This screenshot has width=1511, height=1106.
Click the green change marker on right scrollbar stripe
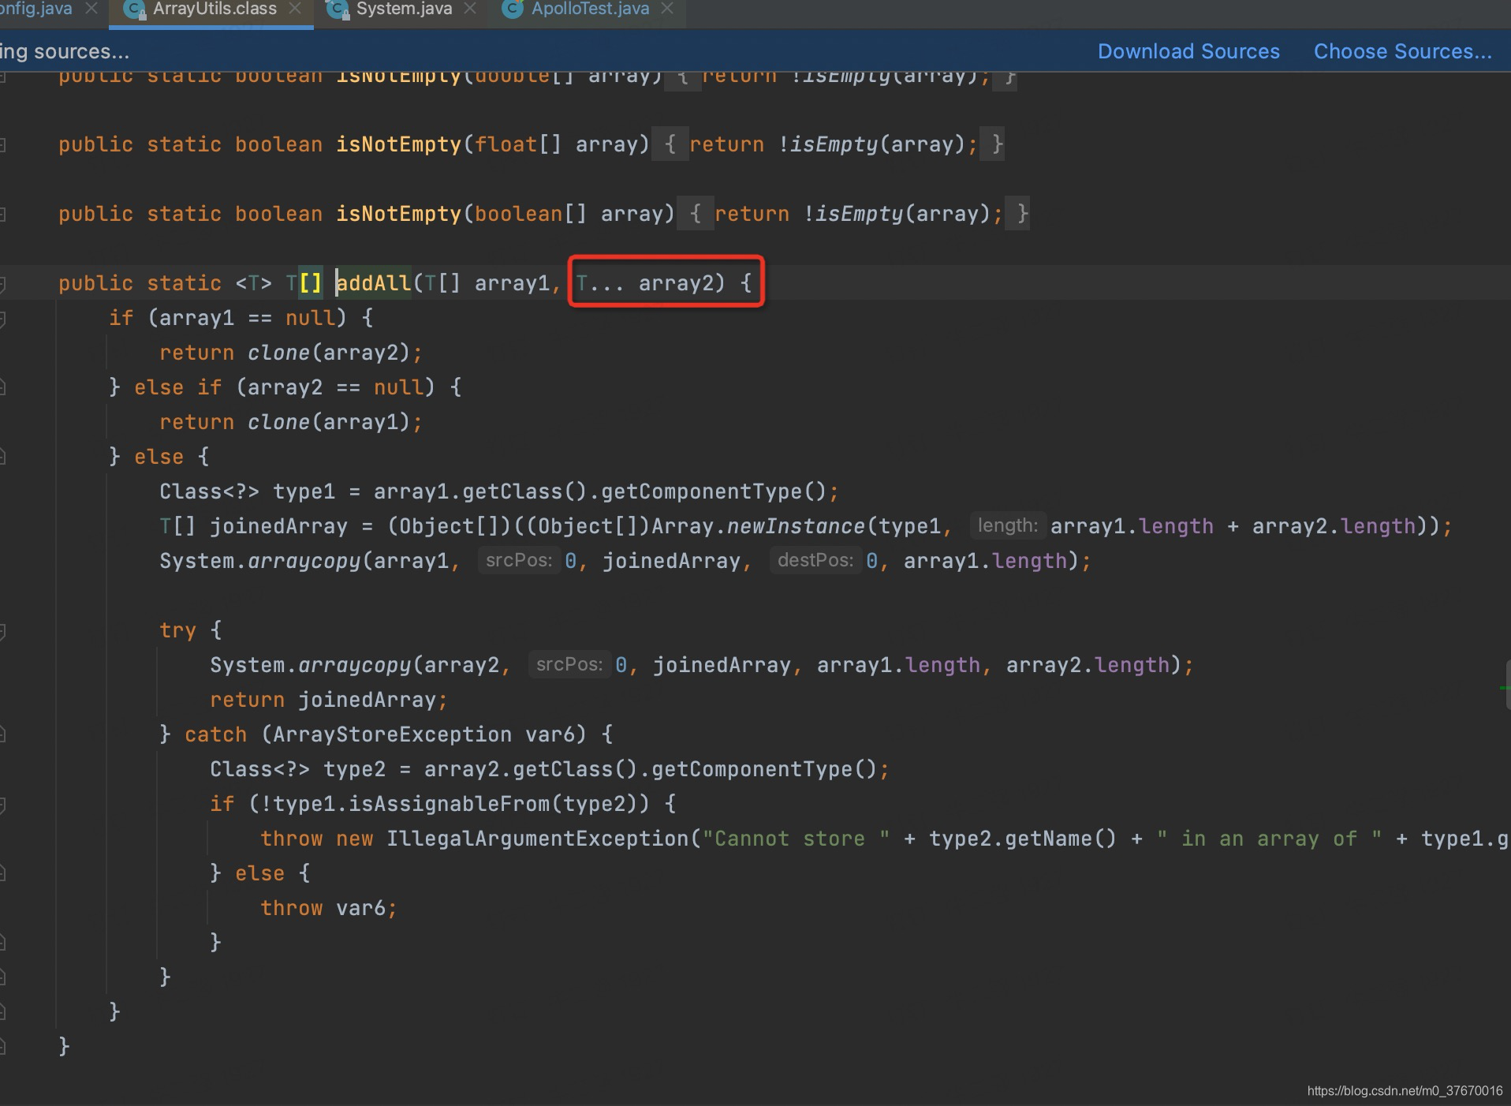(1505, 688)
